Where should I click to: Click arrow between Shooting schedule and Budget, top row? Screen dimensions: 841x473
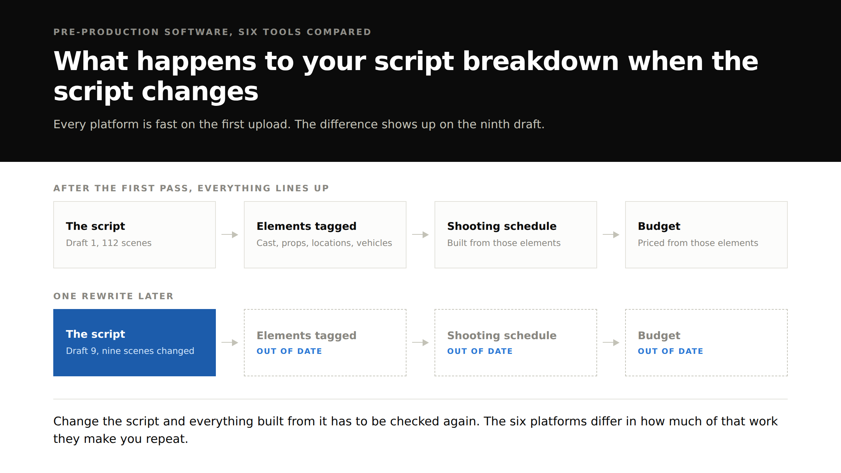[x=611, y=235]
